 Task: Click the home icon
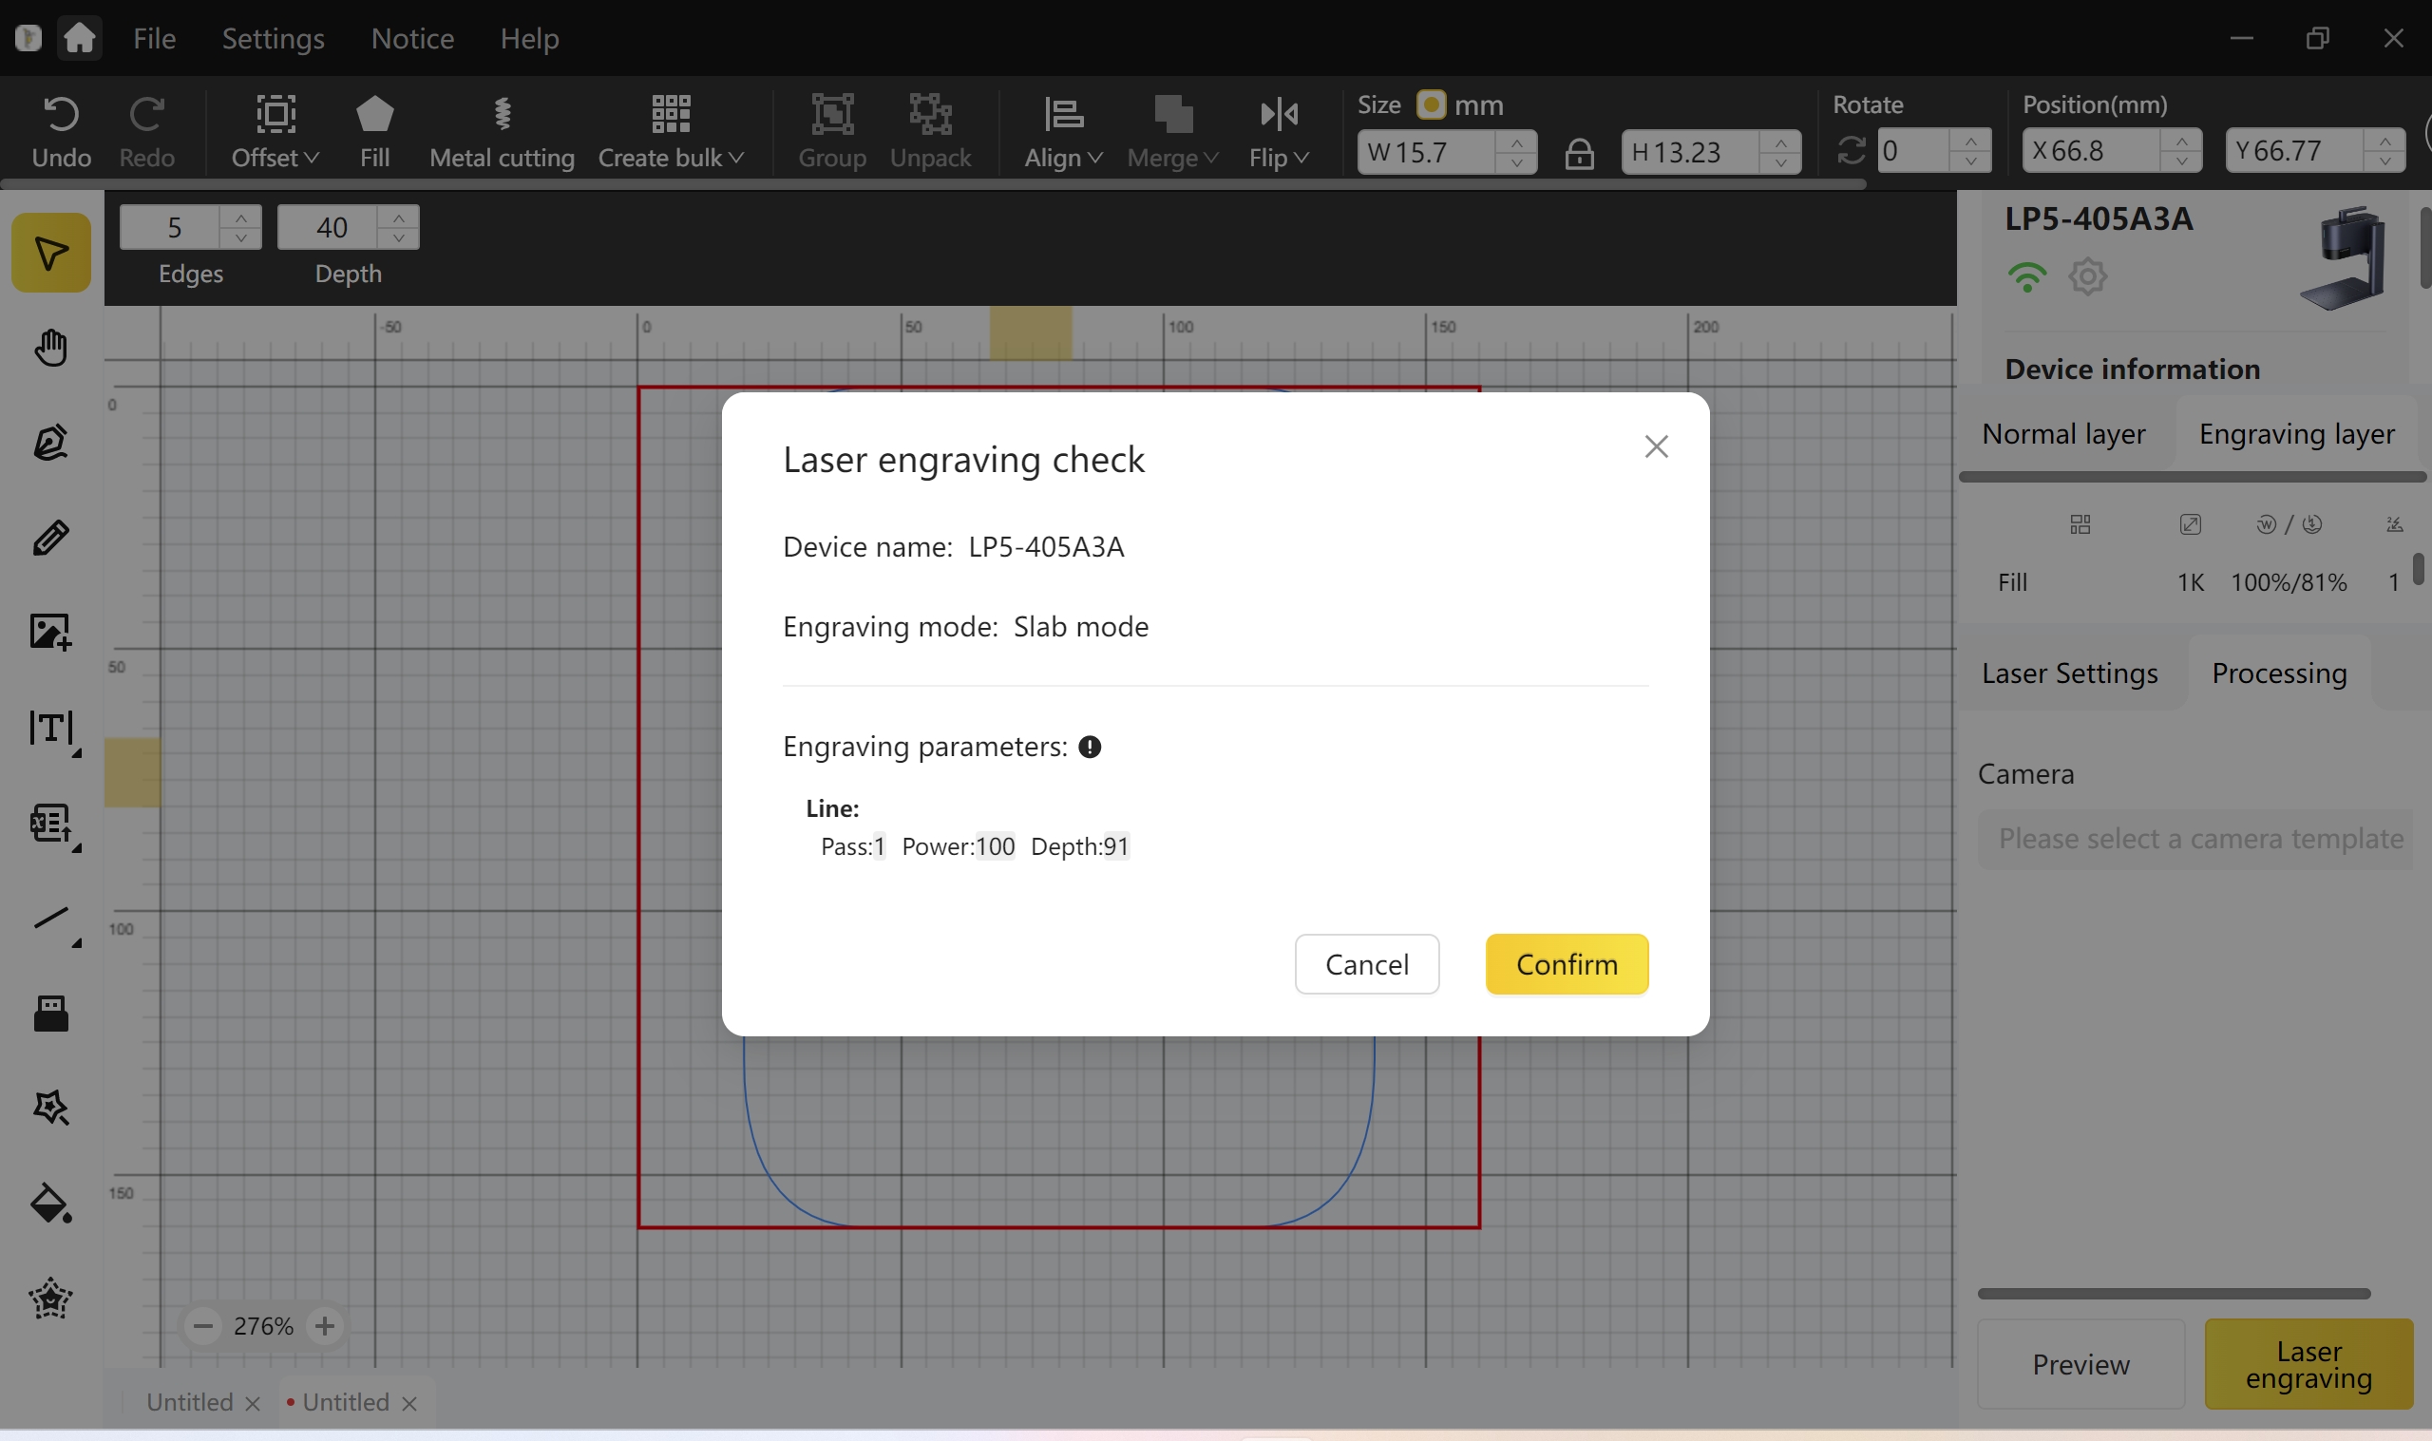(80, 38)
